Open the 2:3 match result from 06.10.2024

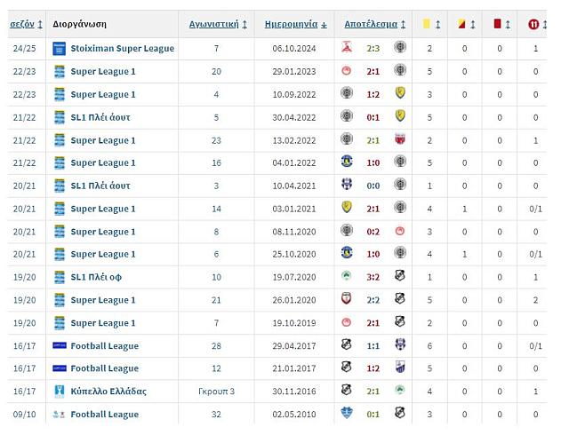click(373, 49)
